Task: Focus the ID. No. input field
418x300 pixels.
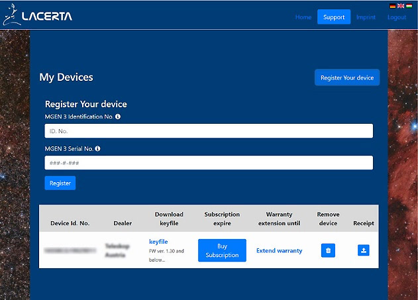Action: tap(209, 131)
